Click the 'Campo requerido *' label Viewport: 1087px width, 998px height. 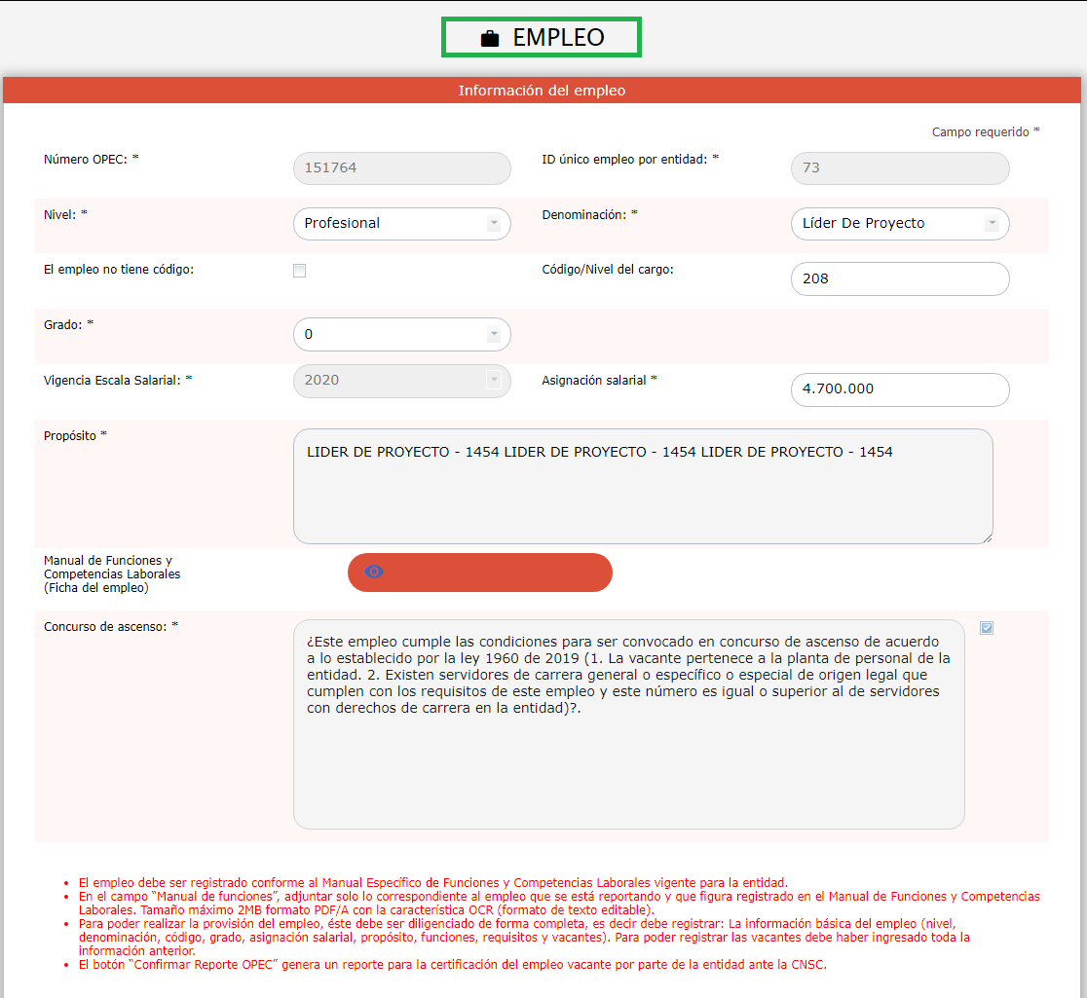(x=985, y=131)
